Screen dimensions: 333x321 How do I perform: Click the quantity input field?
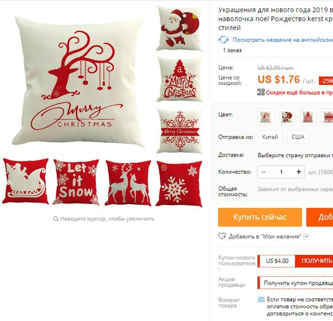point(281,172)
